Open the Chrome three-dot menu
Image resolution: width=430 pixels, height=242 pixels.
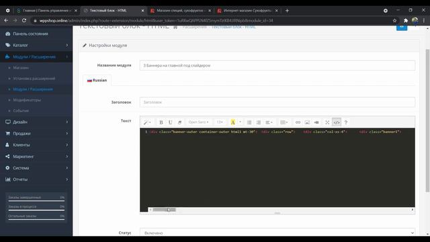tap(424, 20)
